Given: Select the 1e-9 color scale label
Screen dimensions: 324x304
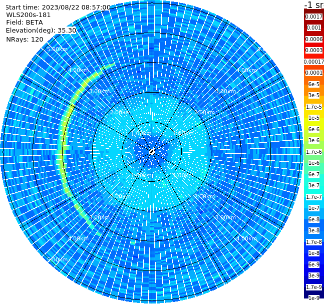Looking at the screenshot, I should pyautogui.click(x=314, y=298).
